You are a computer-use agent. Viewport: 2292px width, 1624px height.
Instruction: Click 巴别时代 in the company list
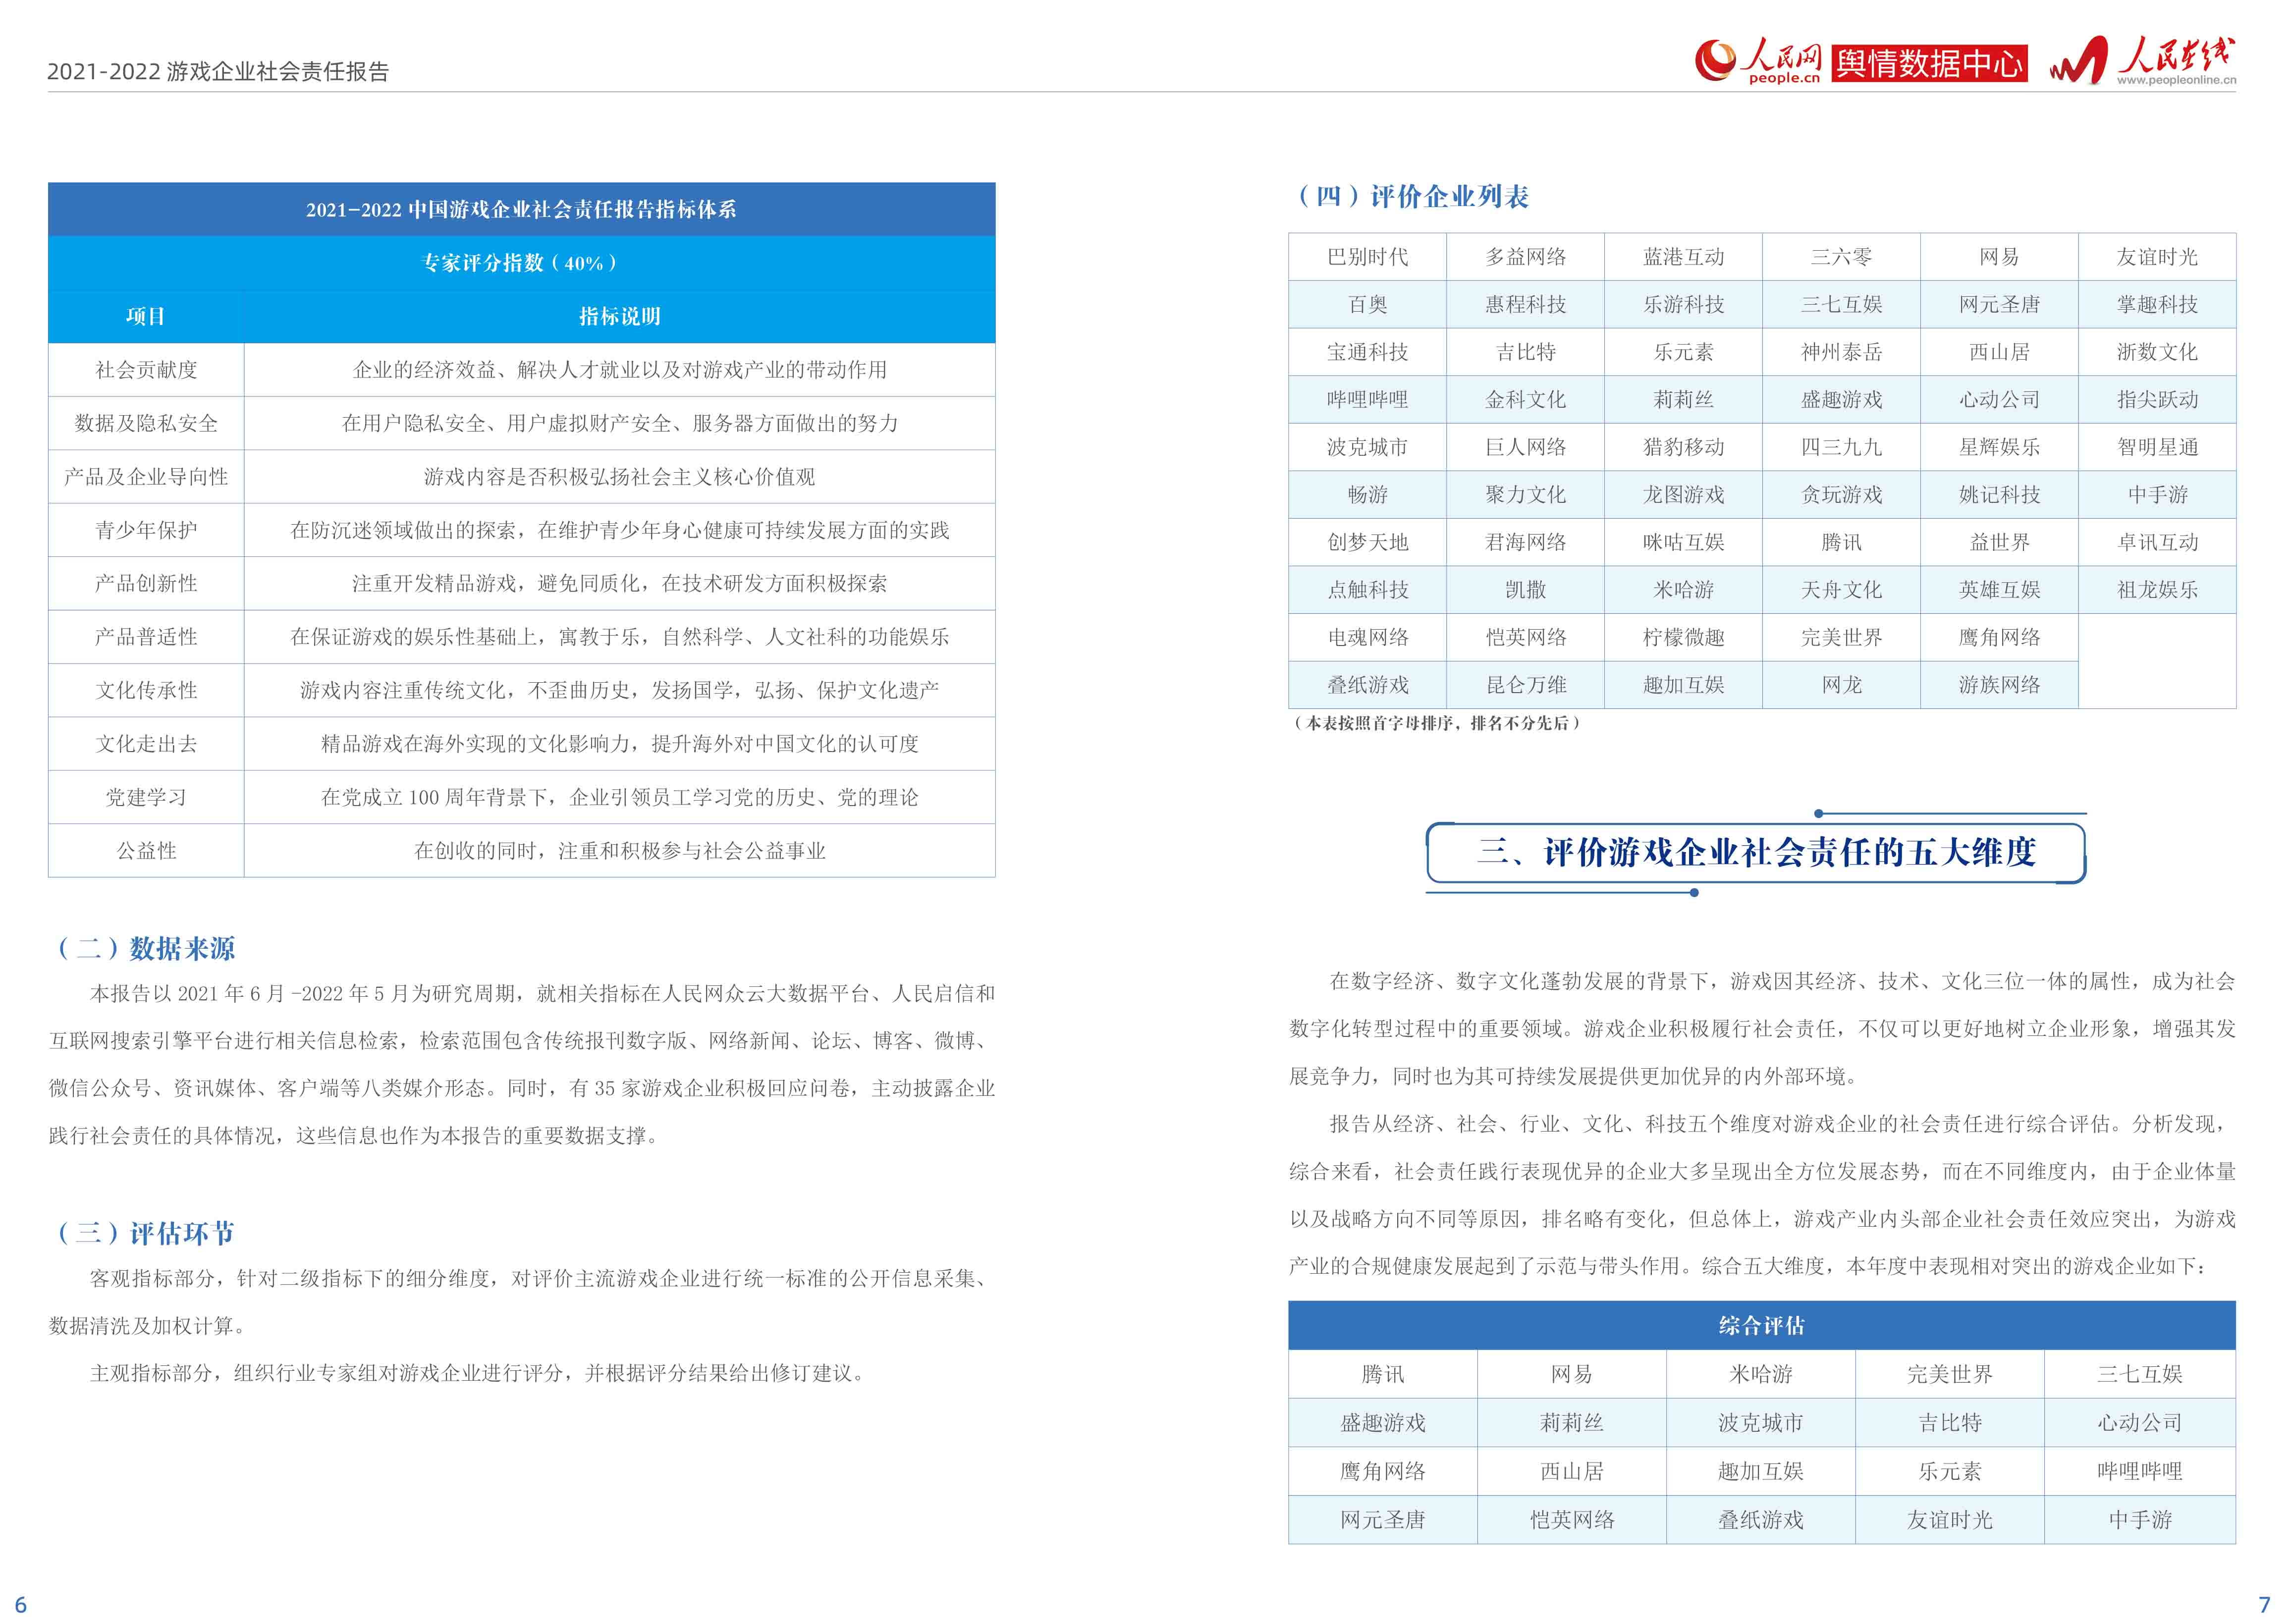coord(1367,257)
